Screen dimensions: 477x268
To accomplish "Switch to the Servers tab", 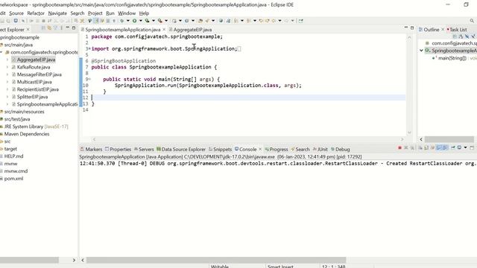I will (144, 149).
